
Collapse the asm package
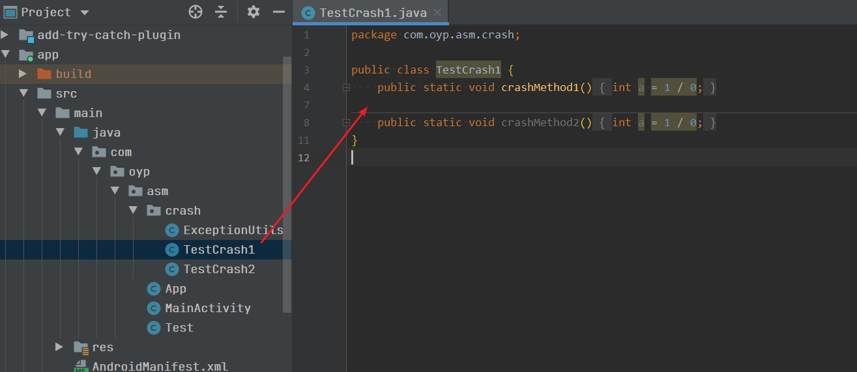[x=115, y=191]
